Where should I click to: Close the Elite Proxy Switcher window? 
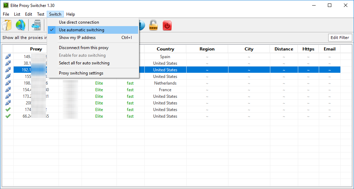[345, 6]
